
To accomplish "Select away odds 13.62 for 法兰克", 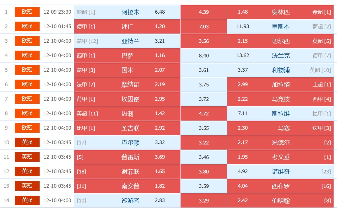I will (x=243, y=55).
